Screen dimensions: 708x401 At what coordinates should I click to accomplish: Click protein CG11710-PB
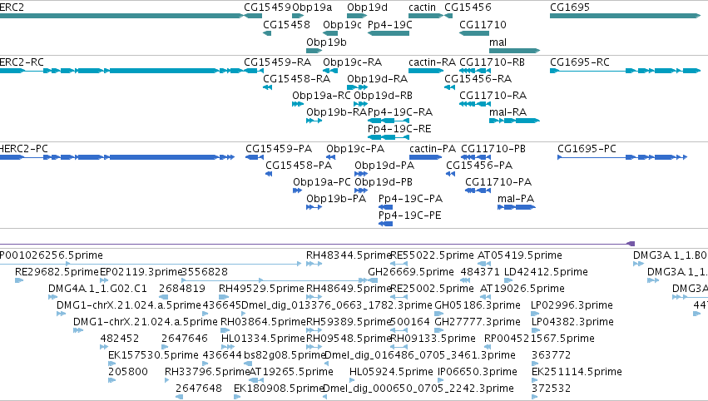pos(493,149)
